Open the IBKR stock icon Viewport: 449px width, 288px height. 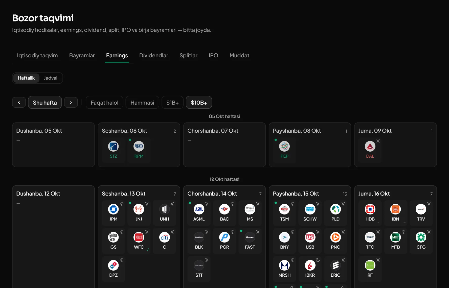(310, 265)
